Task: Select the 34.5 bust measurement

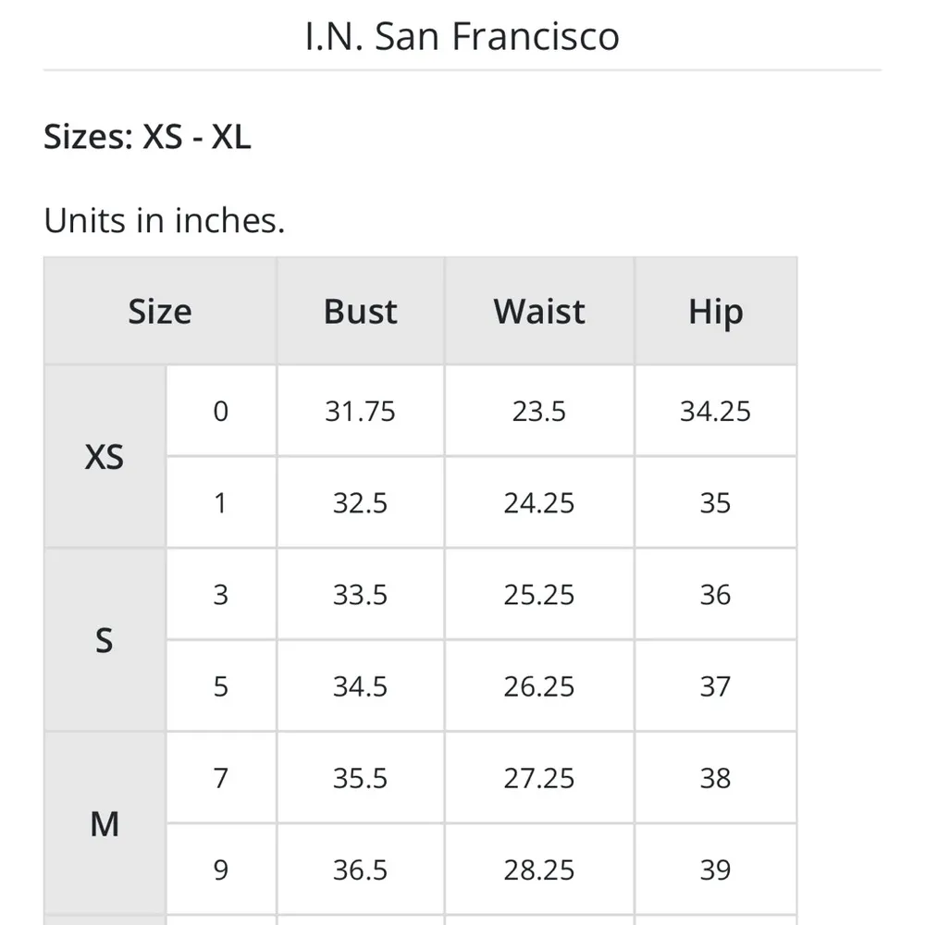Action: click(360, 686)
